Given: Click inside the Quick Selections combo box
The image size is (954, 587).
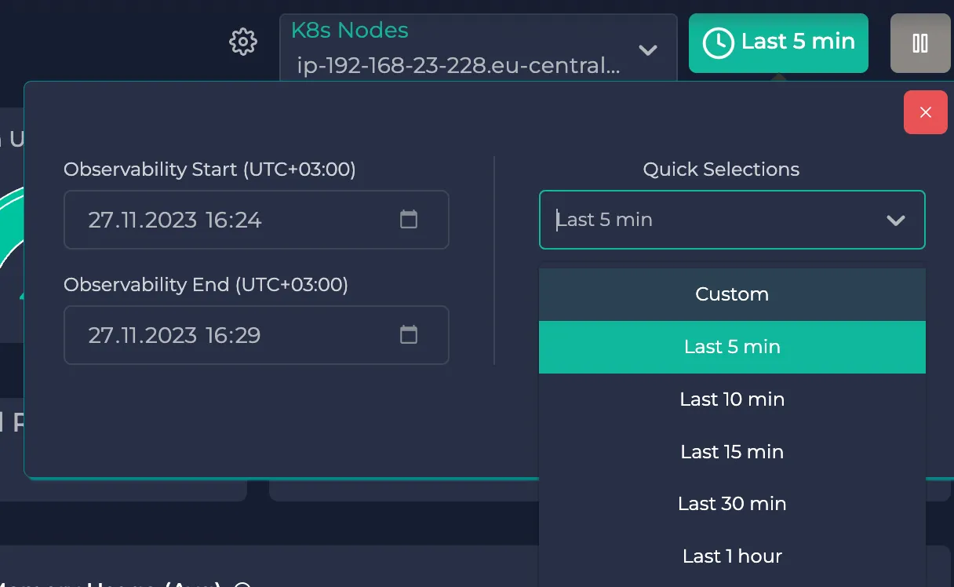Looking at the screenshot, I should coord(706,220).
